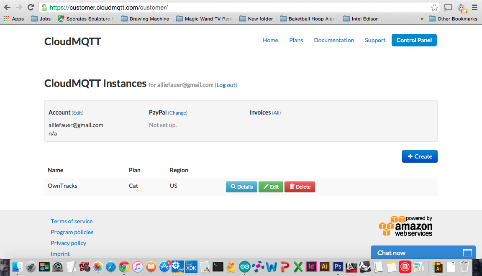Open iTunes music icon in dock
This screenshot has width=482, height=276.
pyautogui.click(x=138, y=267)
